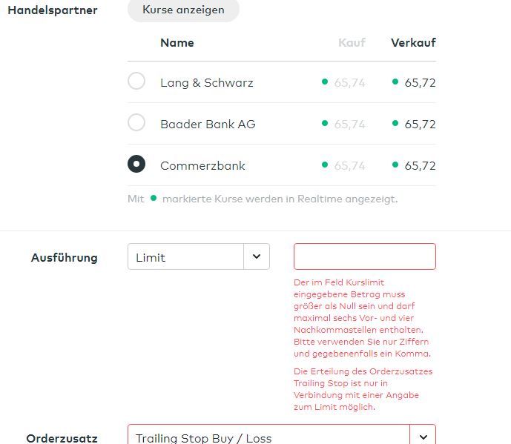Screen dimensions: 511x444
Task: Click the Ausführung dropdown chevron arrow
Action: click(x=257, y=257)
